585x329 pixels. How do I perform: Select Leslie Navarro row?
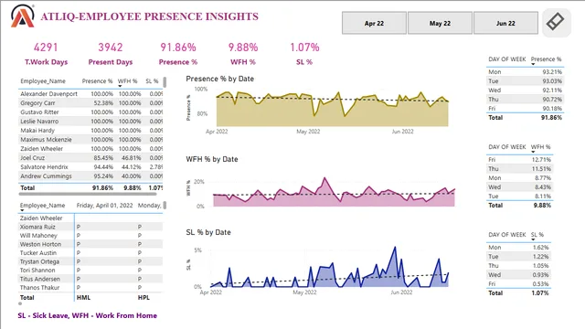click(x=90, y=122)
